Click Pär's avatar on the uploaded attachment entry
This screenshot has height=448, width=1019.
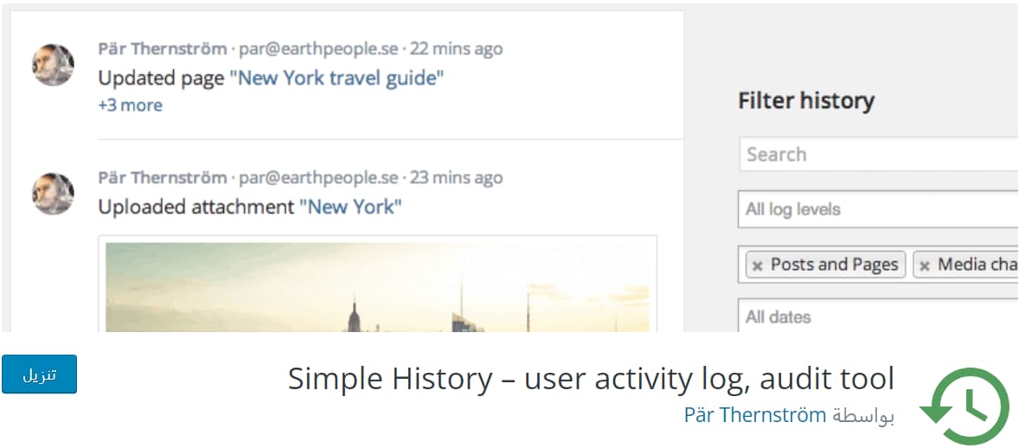click(53, 194)
